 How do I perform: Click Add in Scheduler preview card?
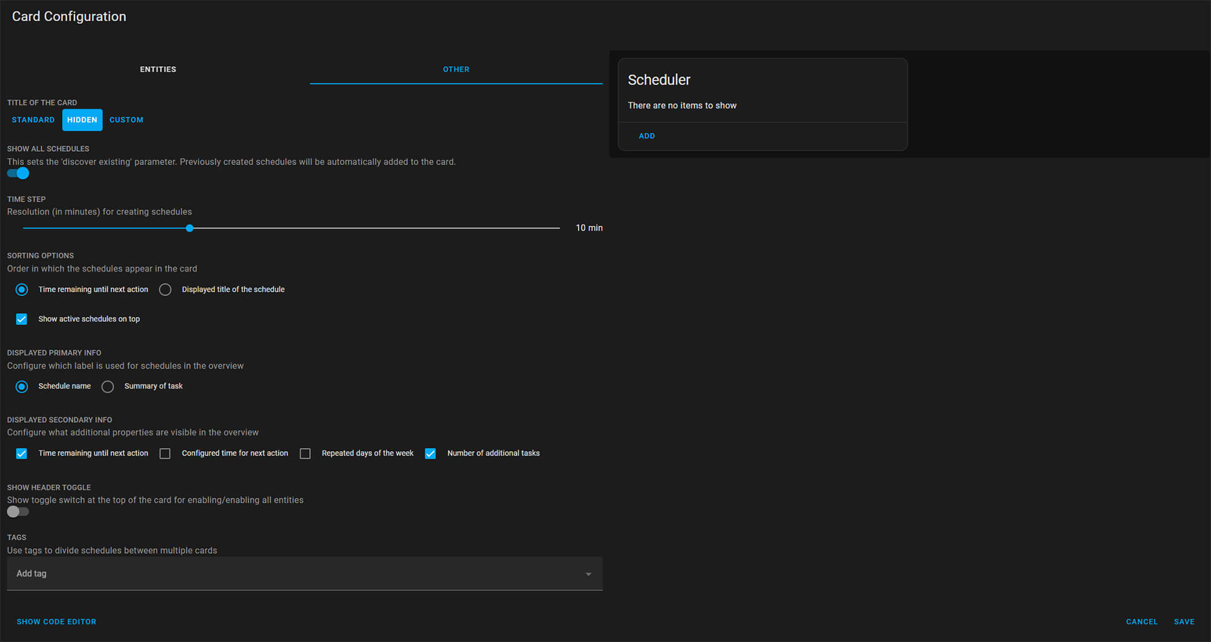coord(646,136)
